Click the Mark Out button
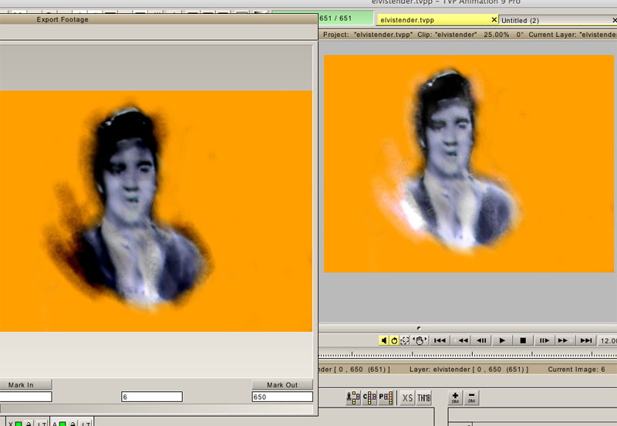 coord(282,384)
